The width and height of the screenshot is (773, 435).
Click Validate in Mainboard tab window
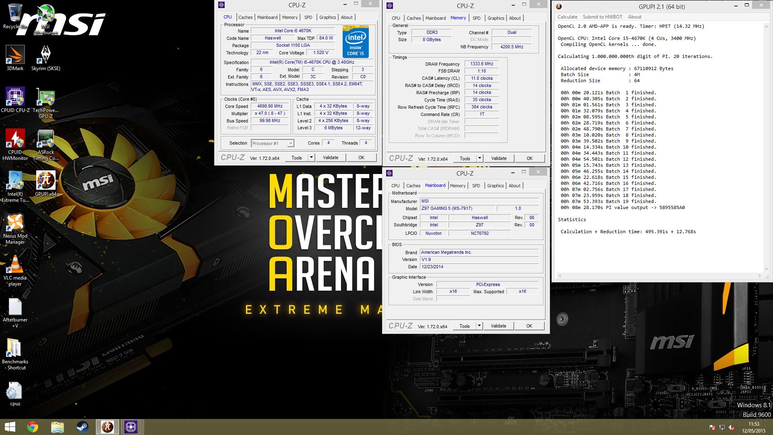tap(498, 326)
